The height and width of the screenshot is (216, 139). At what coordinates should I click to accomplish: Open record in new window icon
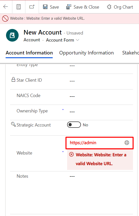(x=32, y=7)
